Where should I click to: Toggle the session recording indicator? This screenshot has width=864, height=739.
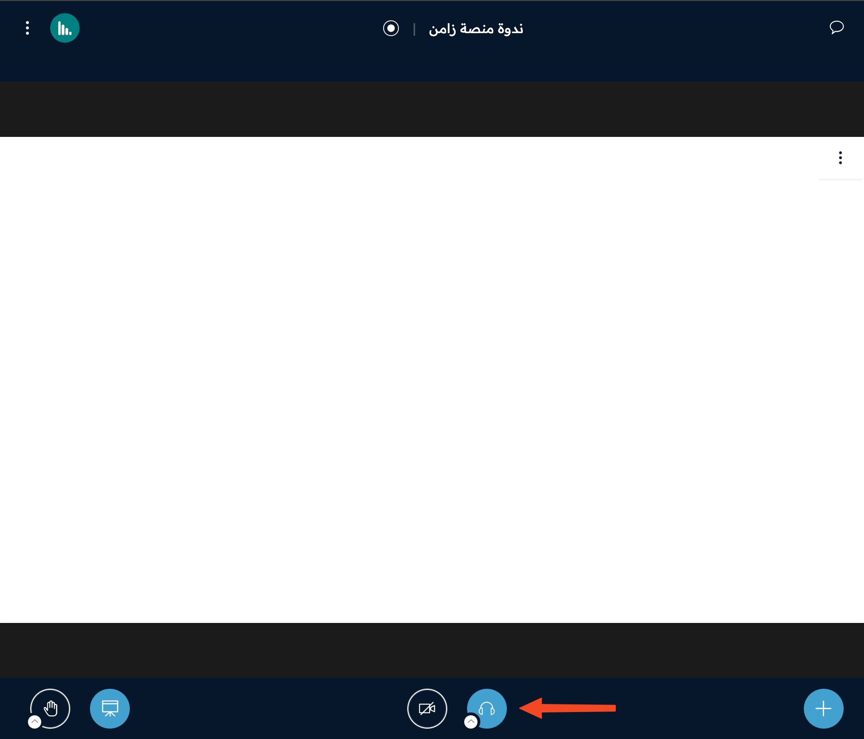pyautogui.click(x=391, y=28)
